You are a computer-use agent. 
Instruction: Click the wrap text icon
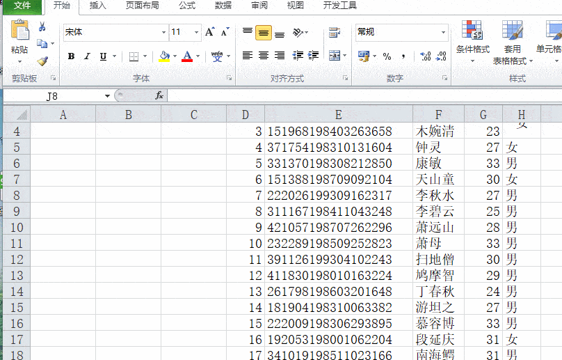pos(335,32)
